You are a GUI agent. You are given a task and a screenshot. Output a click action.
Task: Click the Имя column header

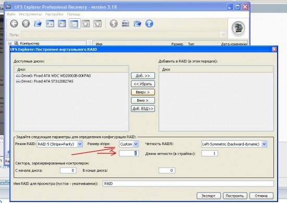pyautogui.click(x=123, y=44)
